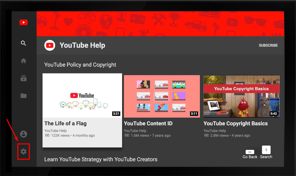Screen dimensions: 296x176
Task: Click "YouTube Copyright Basics" title below the thumbnail
Action: pos(236,123)
